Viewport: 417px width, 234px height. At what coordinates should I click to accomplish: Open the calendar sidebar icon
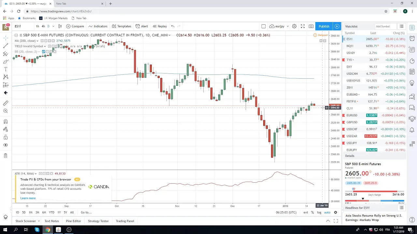point(412,71)
